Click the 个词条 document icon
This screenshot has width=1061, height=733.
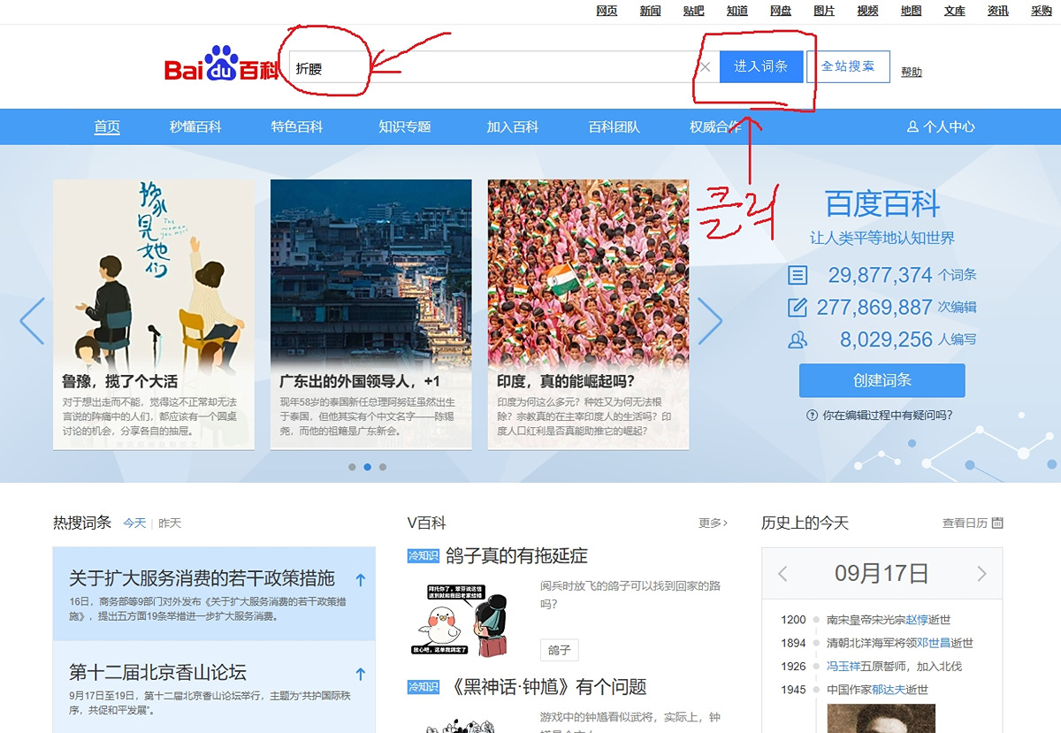(x=798, y=275)
